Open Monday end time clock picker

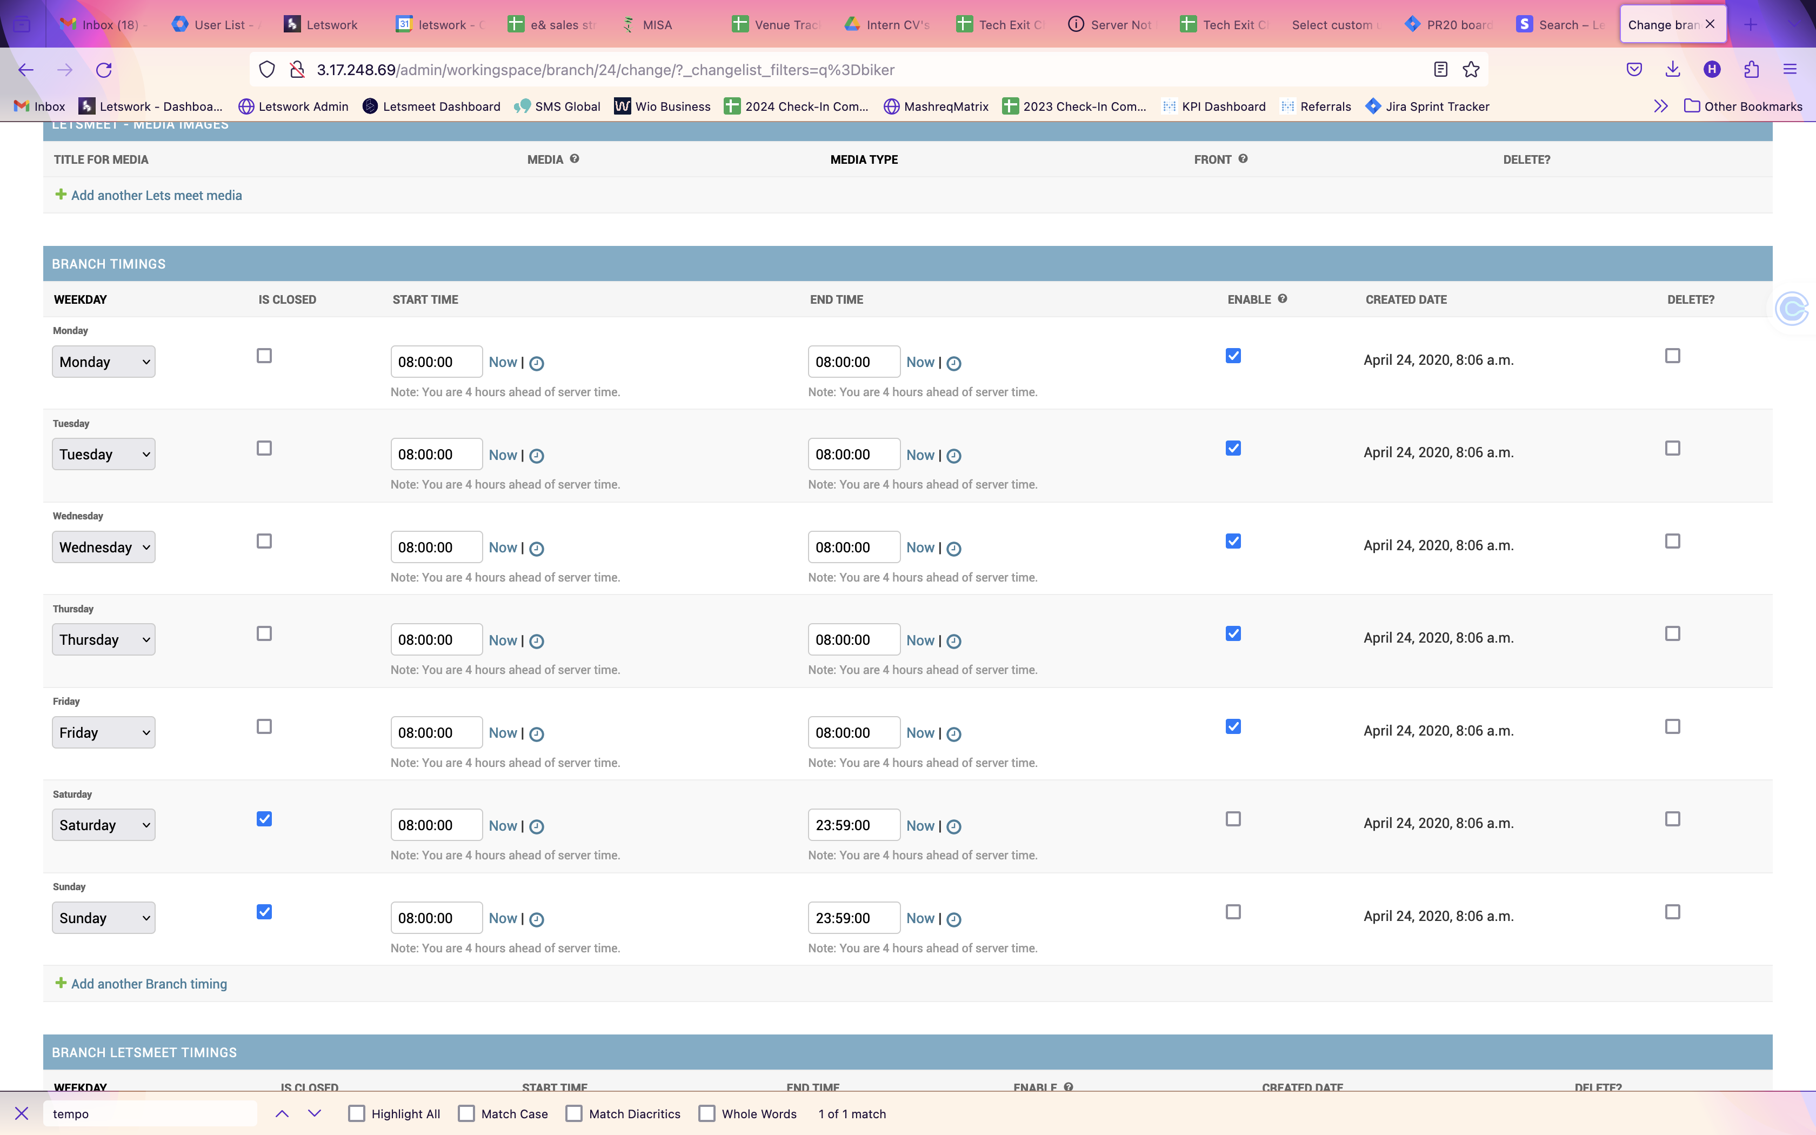[954, 363]
